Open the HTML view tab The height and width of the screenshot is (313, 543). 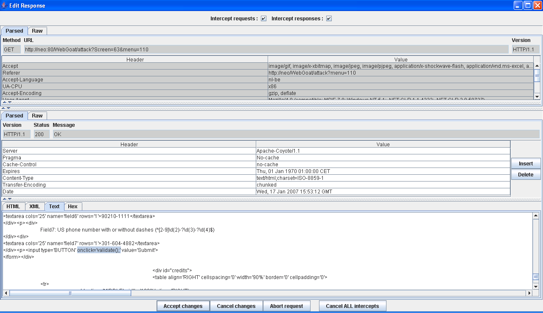pos(13,207)
